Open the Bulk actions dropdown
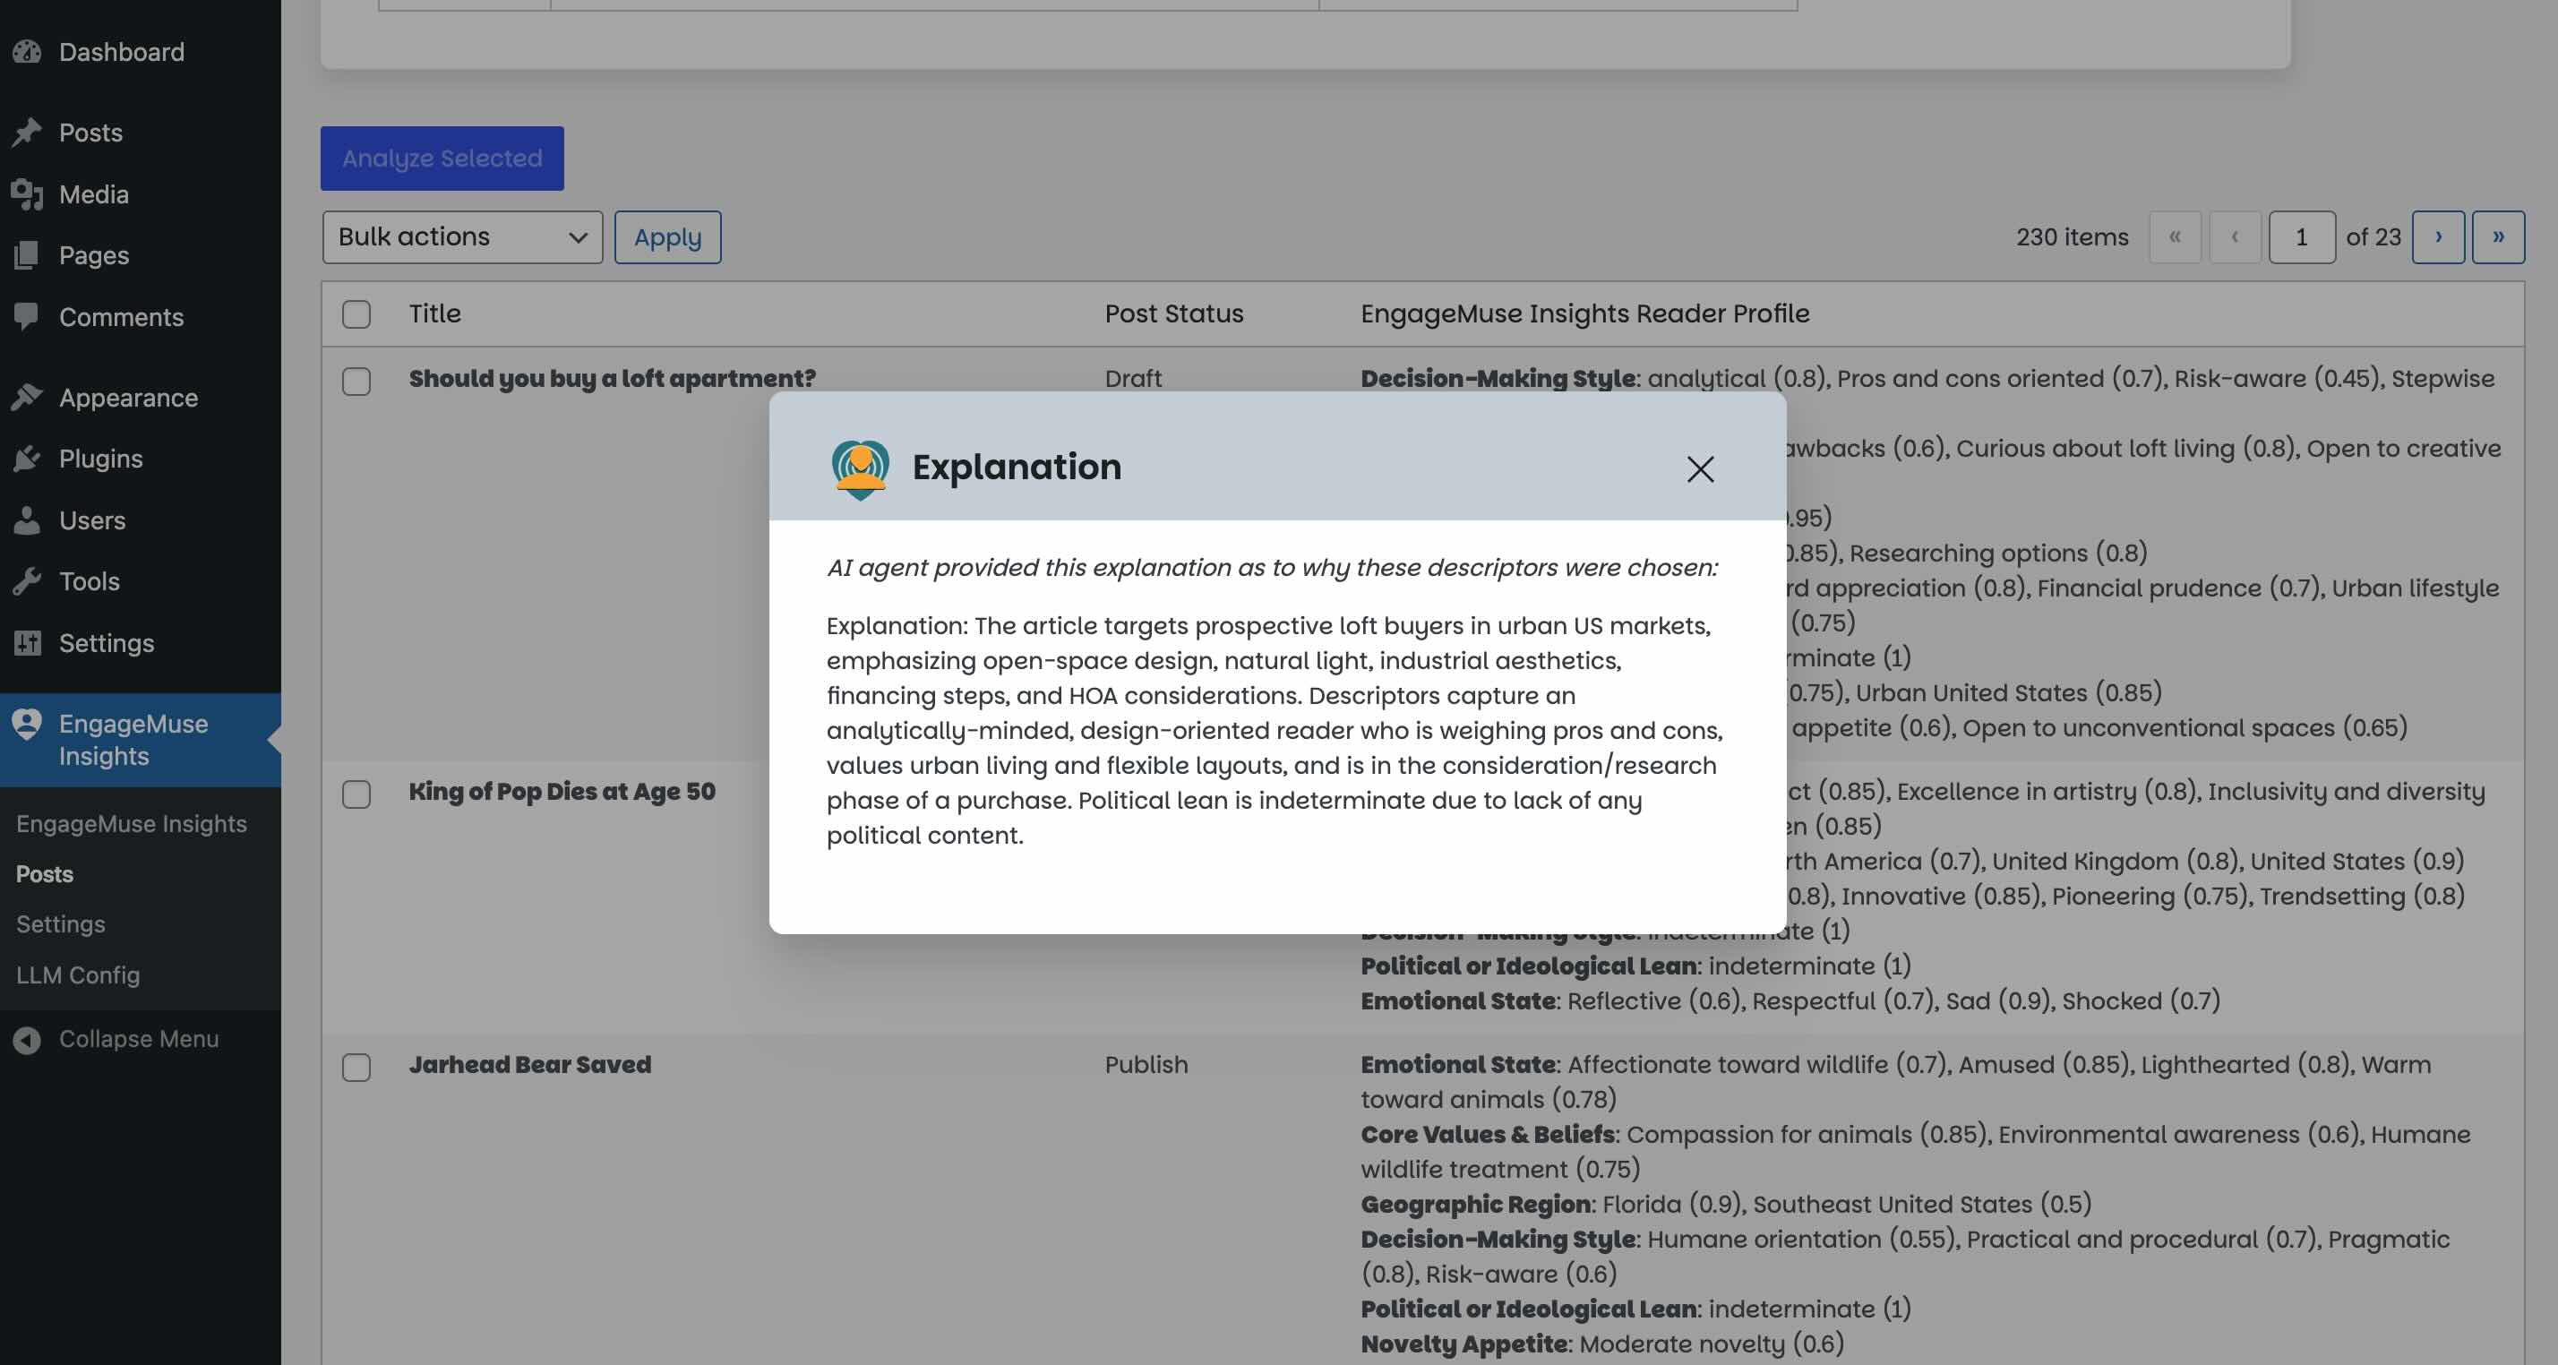The height and width of the screenshot is (1365, 2558). coord(462,236)
